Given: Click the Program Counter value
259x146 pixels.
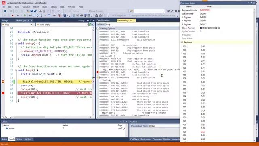Looking at the screenshot, I should click(x=205, y=10).
